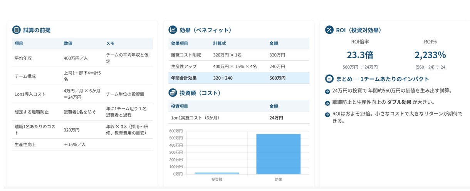Click the チーム単位の投資額 memo
The height and width of the screenshot is (191, 470).
coord(125,94)
